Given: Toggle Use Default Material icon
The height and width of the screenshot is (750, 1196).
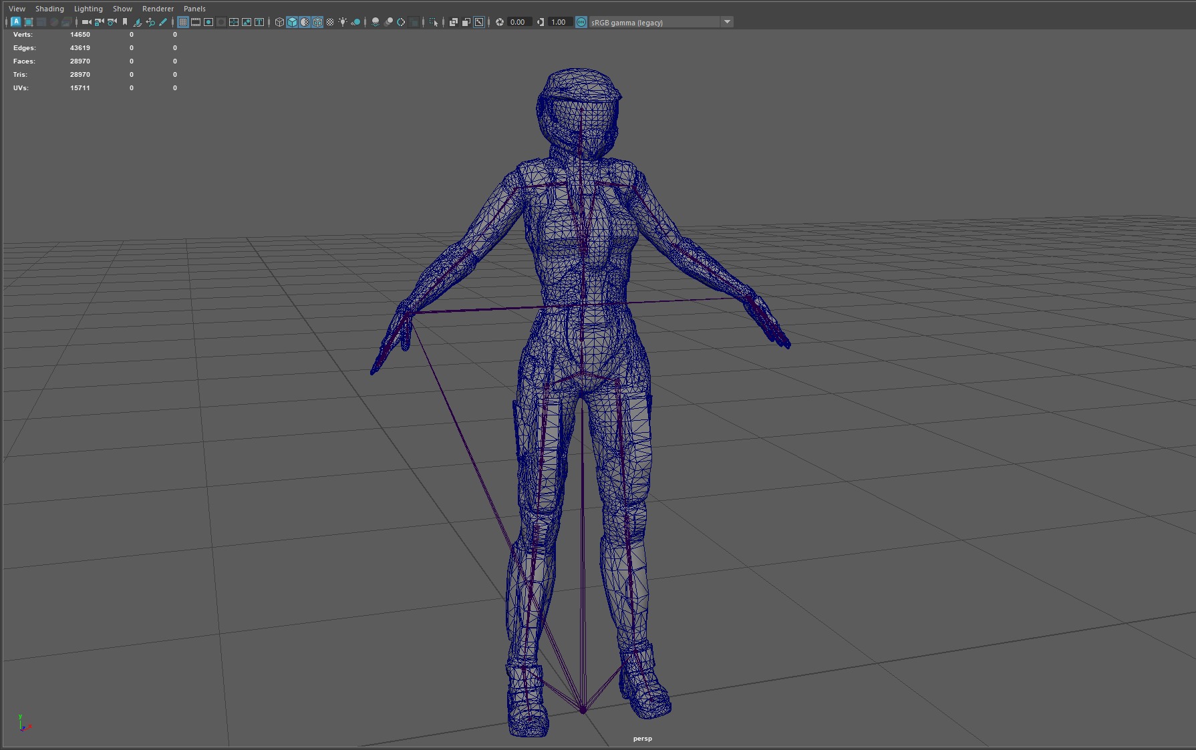Looking at the screenshot, I should [305, 22].
